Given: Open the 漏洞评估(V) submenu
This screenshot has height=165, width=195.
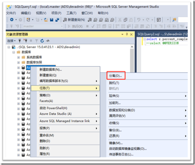Looking at the screenshot, I should pos(147,116).
